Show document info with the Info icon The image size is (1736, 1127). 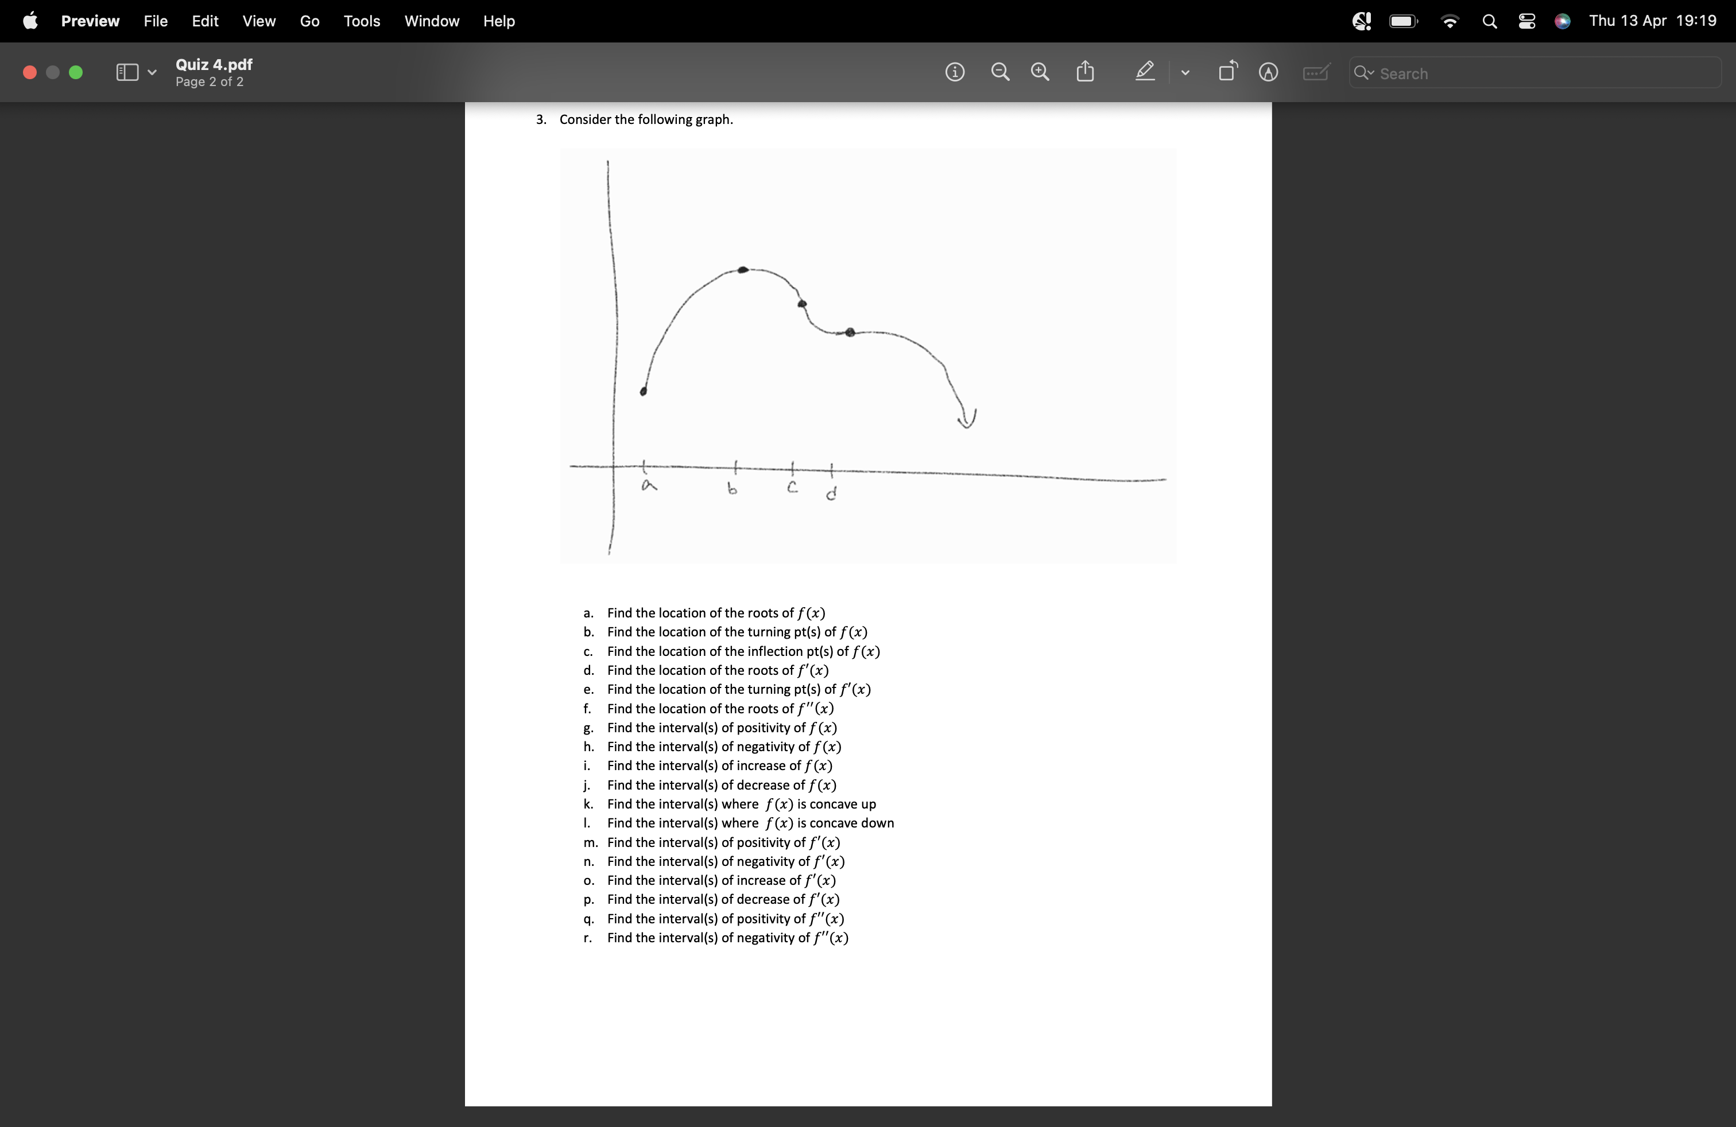[955, 71]
